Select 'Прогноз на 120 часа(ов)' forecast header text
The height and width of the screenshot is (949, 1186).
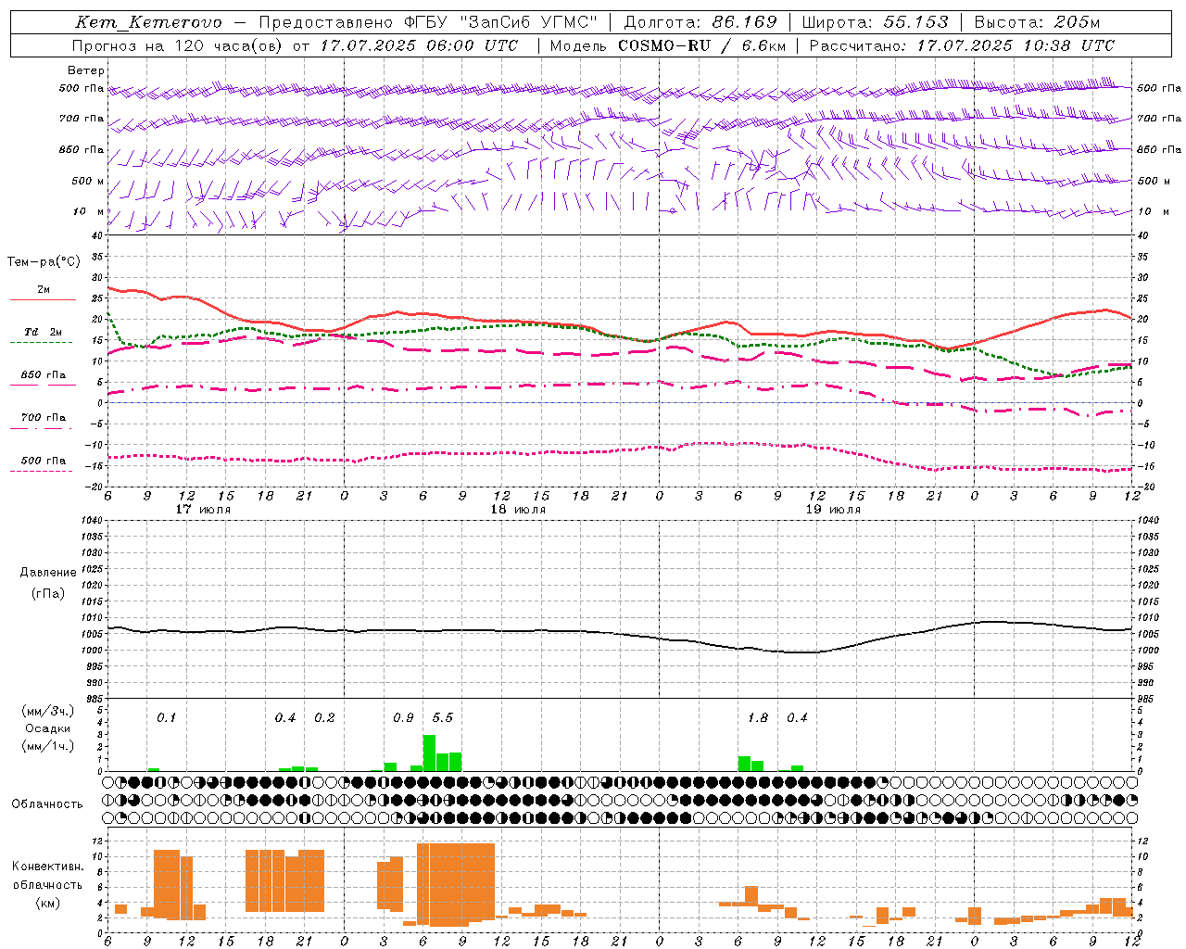(179, 45)
